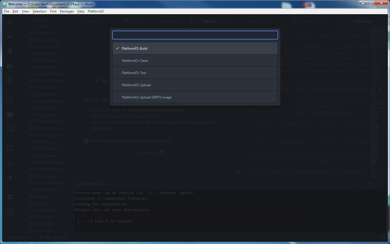Viewport: 390px width, 244px height.
Task: Open the Atom docs link
Action: click(x=110, y=110)
